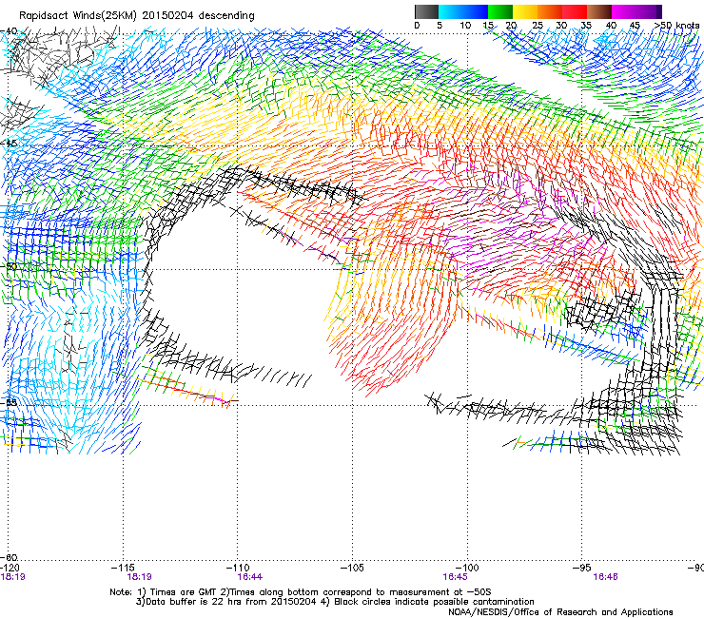Viewport: 704px width, 618px height.
Task: Click the 'Times are GMT' note line
Action: coord(301,592)
